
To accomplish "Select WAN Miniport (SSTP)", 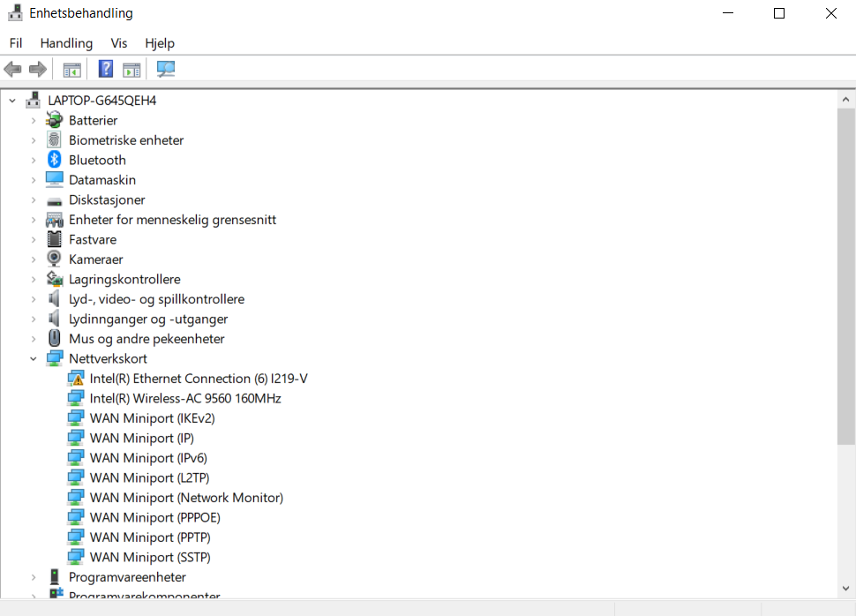I will pyautogui.click(x=150, y=557).
